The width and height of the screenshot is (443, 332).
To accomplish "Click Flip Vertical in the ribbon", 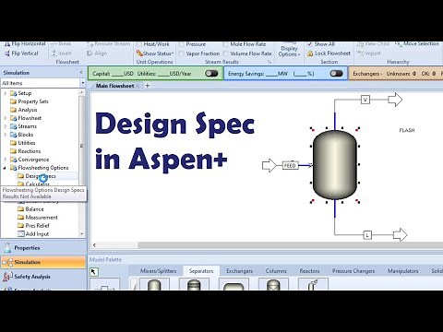I will tap(21, 53).
